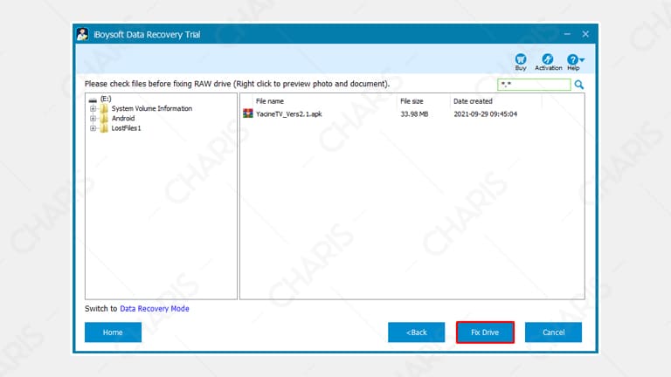This screenshot has width=671, height=377.
Task: Click the Back button
Action: (416, 332)
